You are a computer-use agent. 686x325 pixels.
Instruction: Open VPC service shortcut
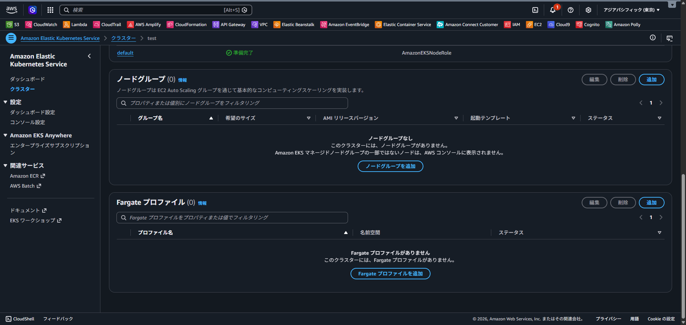tap(260, 25)
